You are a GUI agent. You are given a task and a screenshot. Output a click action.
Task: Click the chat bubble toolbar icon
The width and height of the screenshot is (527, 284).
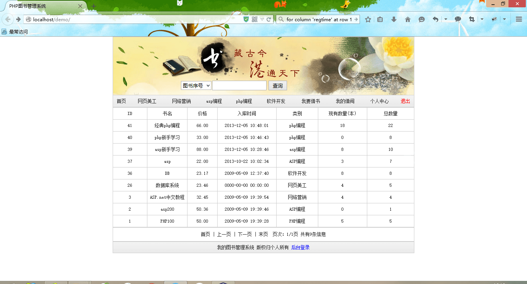(458, 19)
